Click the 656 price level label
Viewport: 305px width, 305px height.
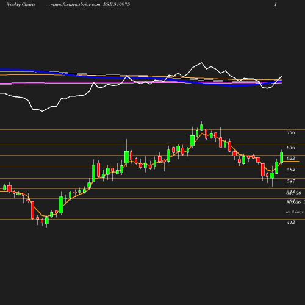click(x=291, y=148)
